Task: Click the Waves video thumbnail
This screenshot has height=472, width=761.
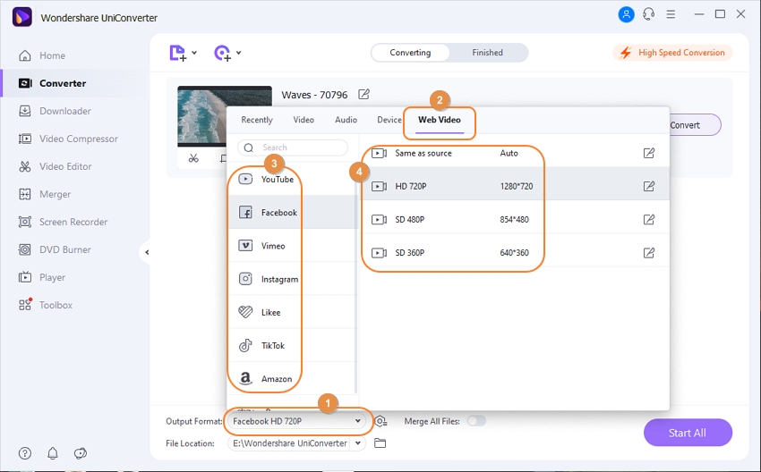Action: pos(201,116)
